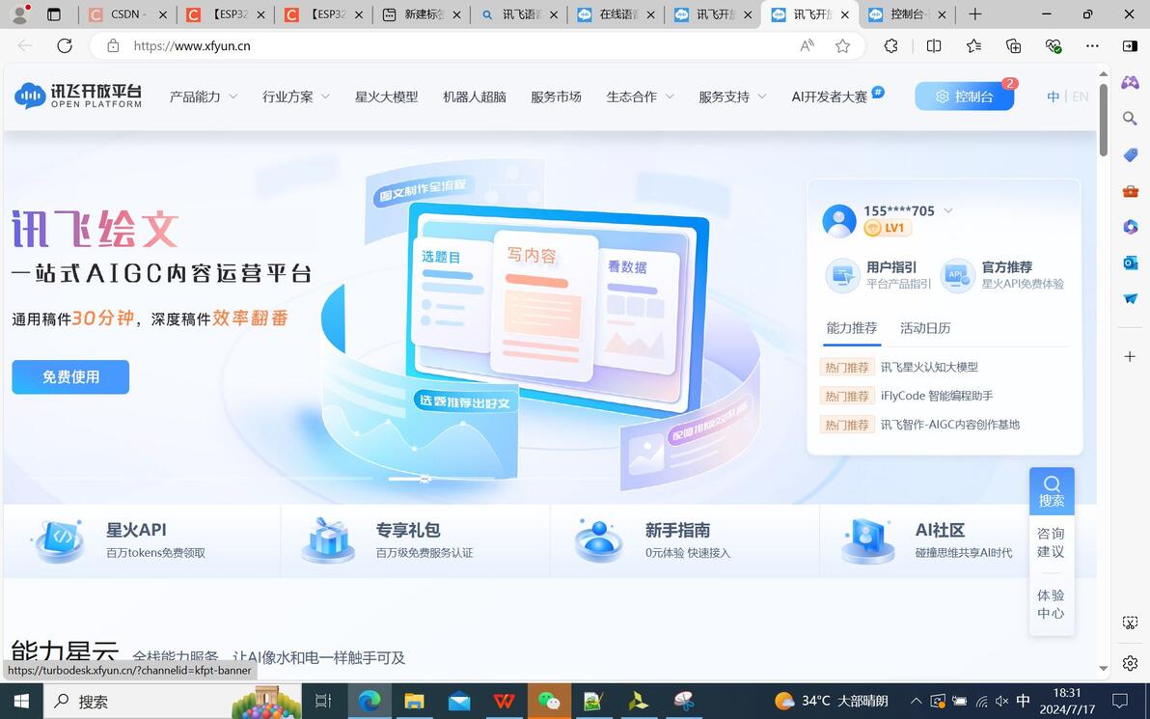Viewport: 1150px width, 719px height.
Task: Open the 官方推荐 API icon
Action: click(958, 276)
